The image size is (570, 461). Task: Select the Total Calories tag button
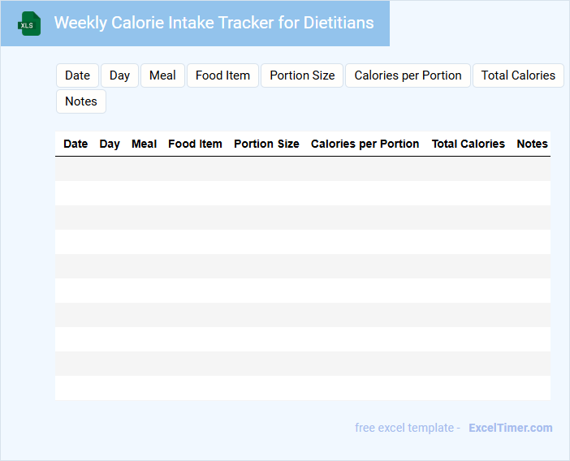click(518, 75)
